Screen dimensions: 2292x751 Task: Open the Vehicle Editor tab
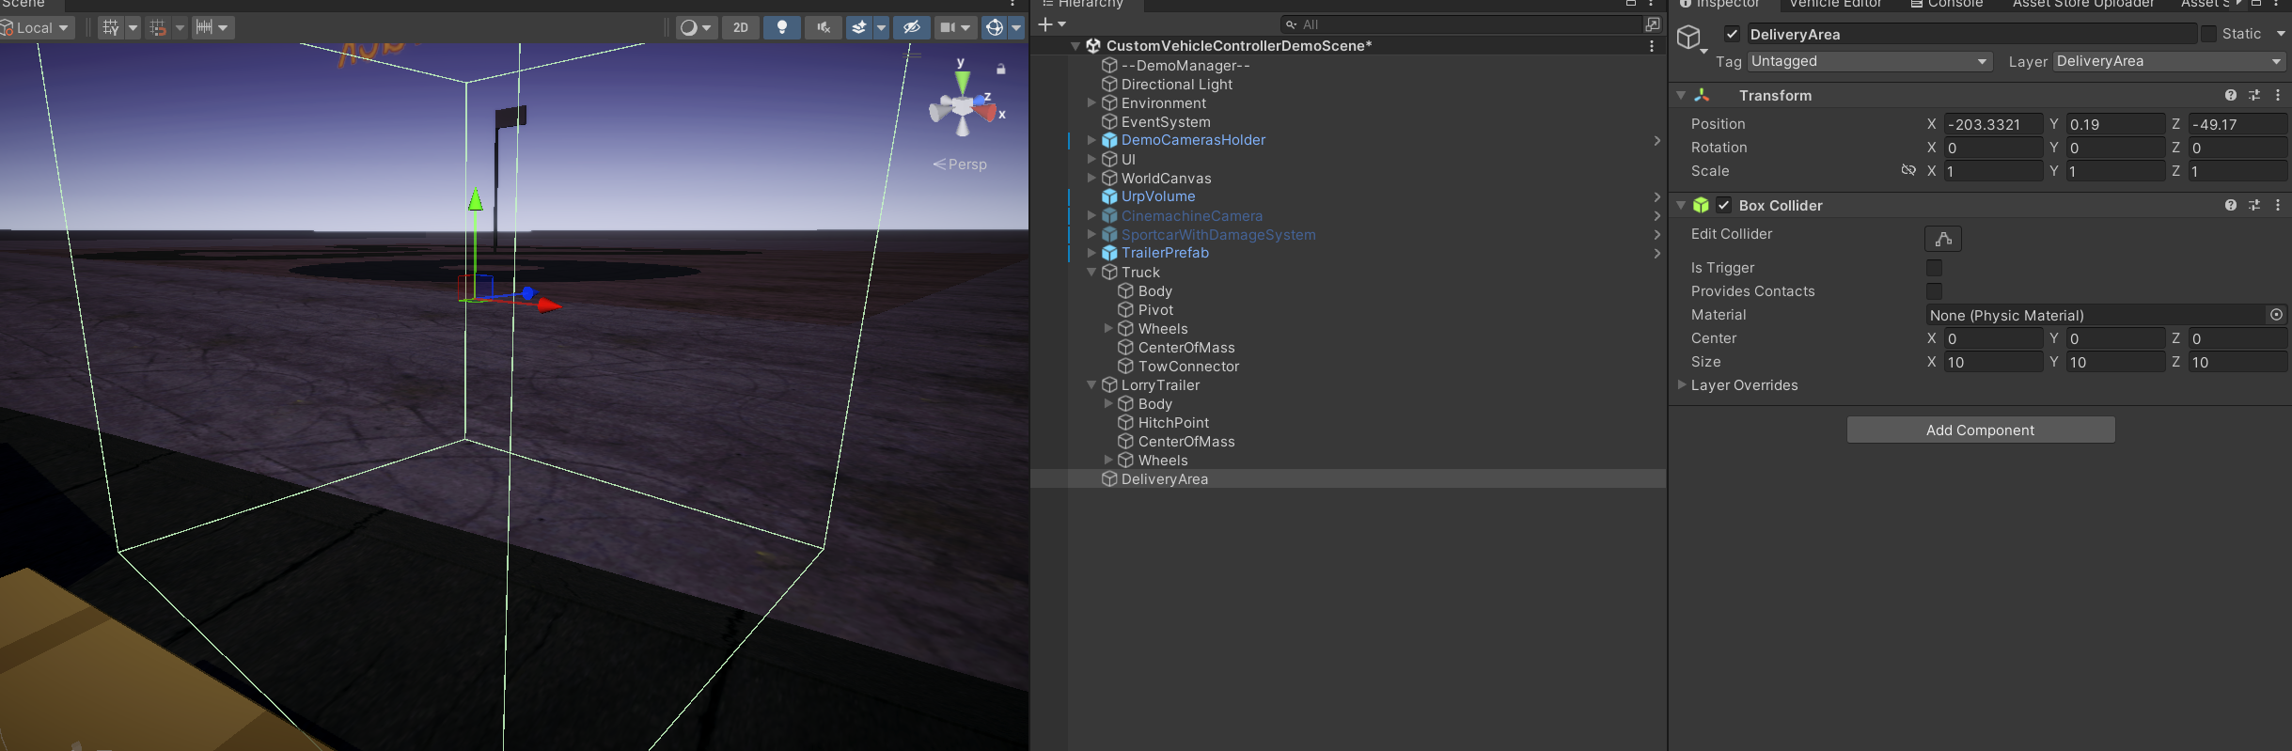pos(1835,5)
